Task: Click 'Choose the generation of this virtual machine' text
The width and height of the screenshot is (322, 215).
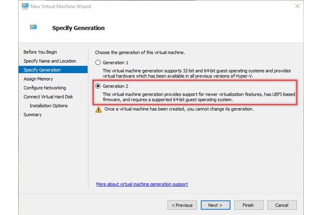Action: 140,53
